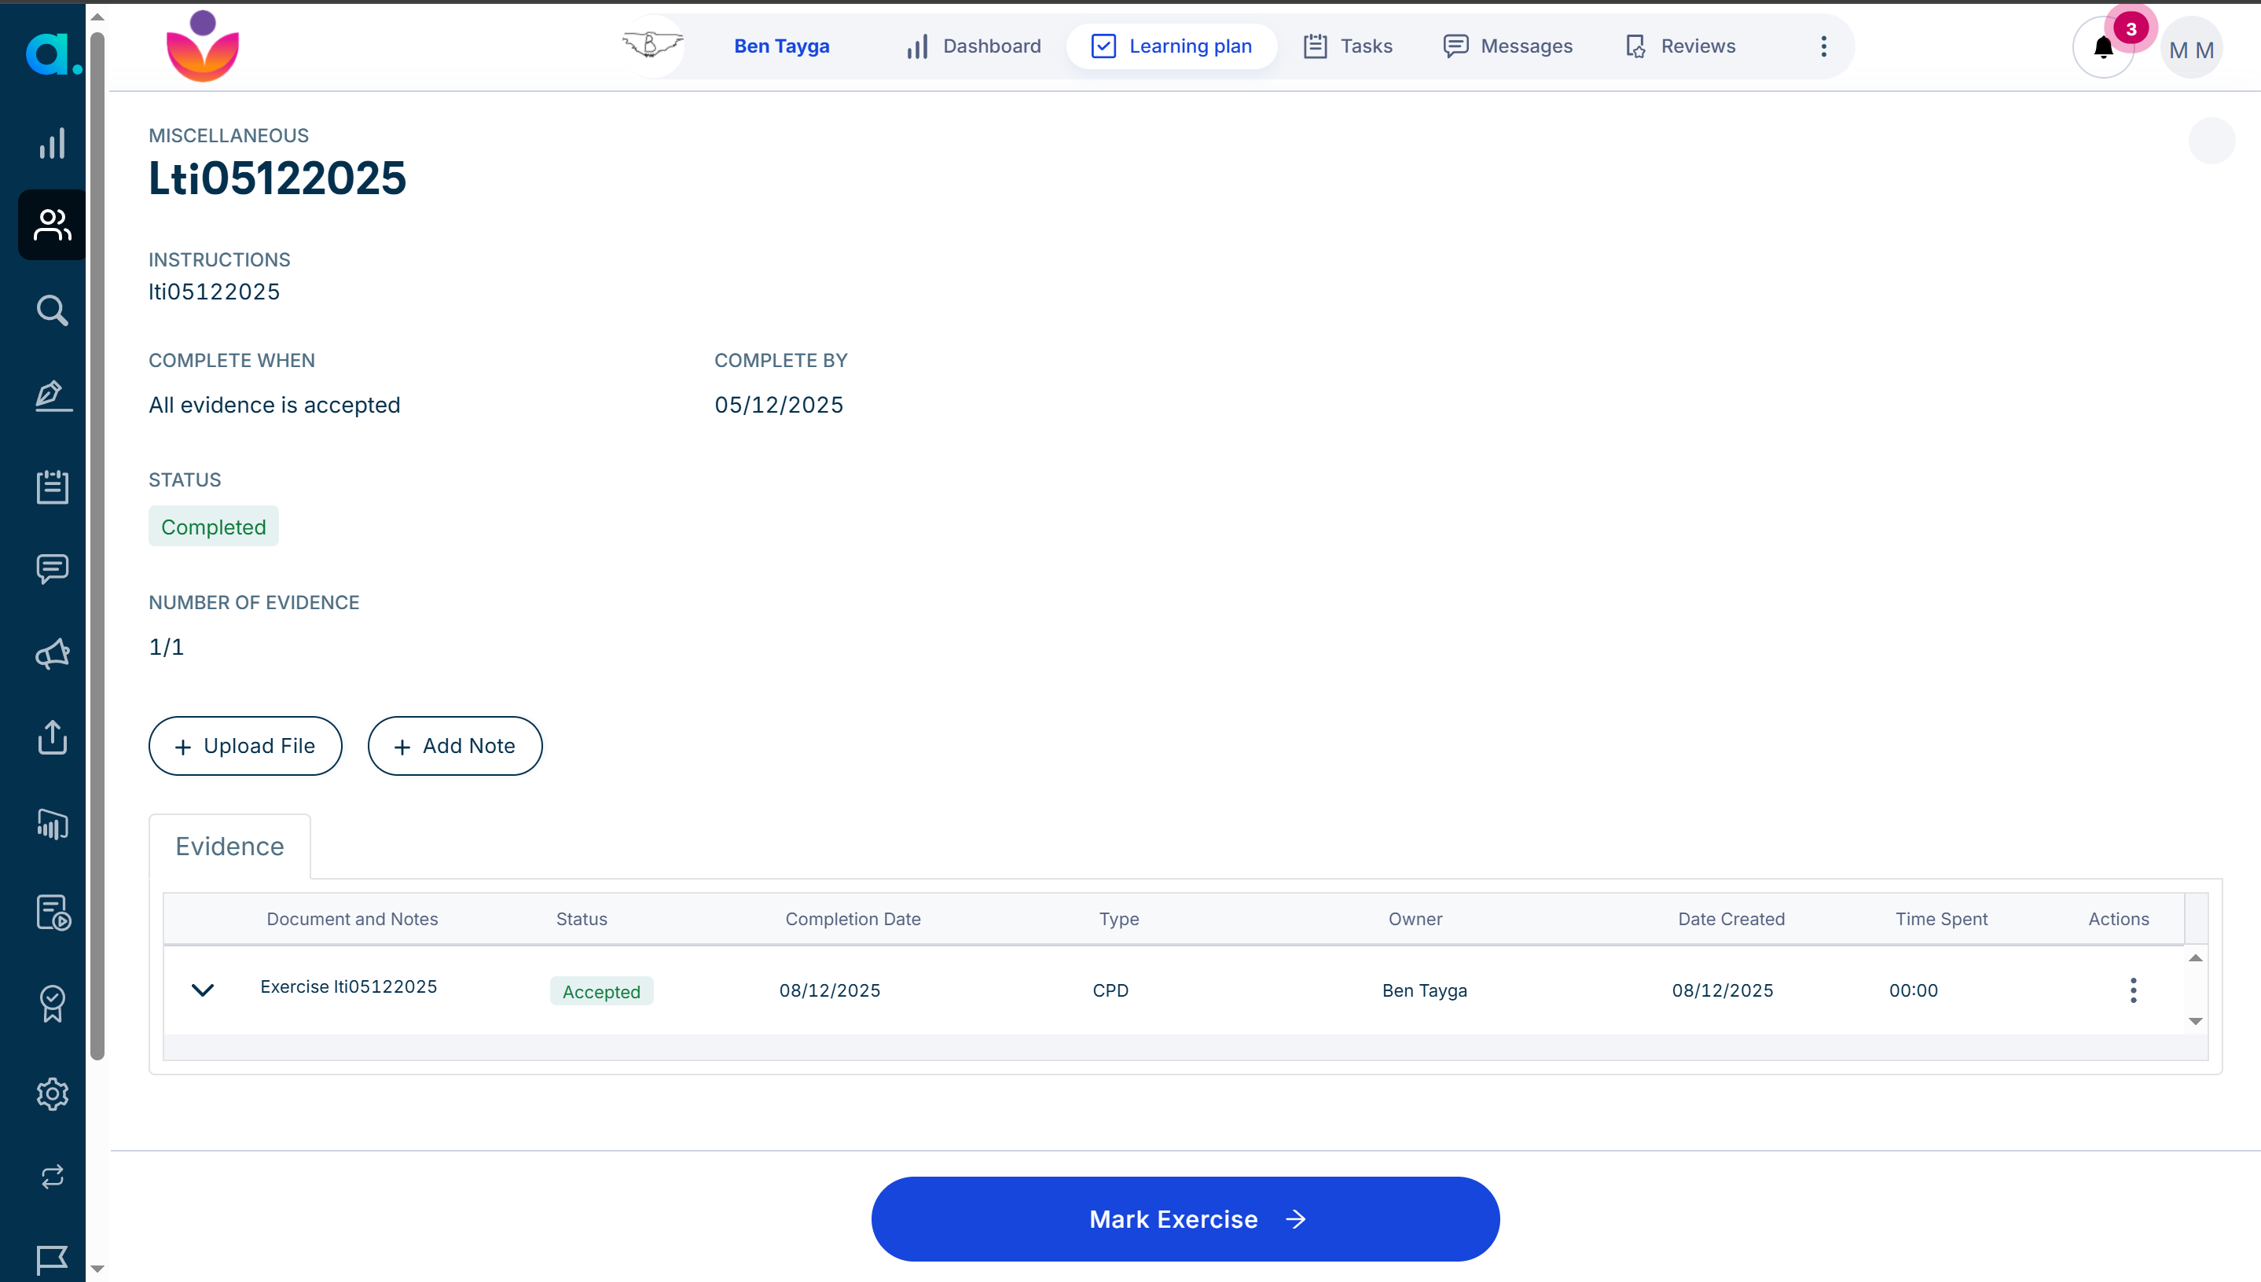Open actions menu for evidence row

(2132, 990)
